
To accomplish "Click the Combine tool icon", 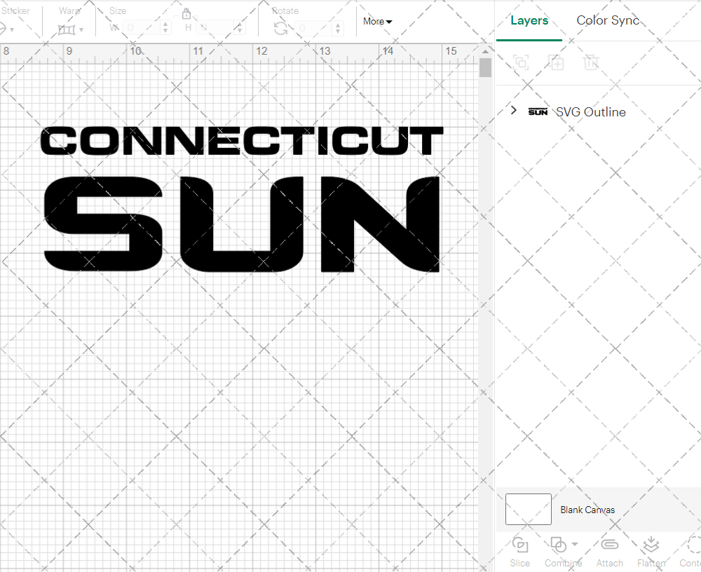I will click(x=559, y=545).
